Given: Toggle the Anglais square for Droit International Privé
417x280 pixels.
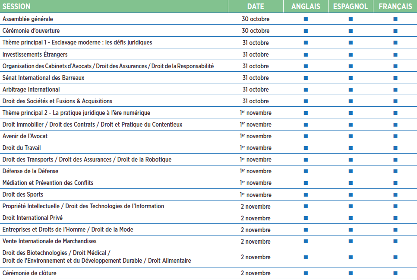Looking at the screenshot, I should (x=306, y=218).
